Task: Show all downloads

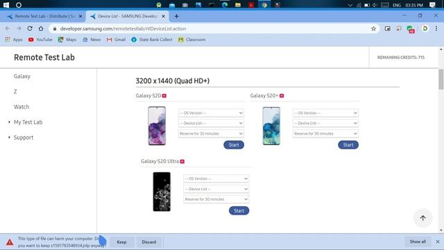Action: [418, 242]
